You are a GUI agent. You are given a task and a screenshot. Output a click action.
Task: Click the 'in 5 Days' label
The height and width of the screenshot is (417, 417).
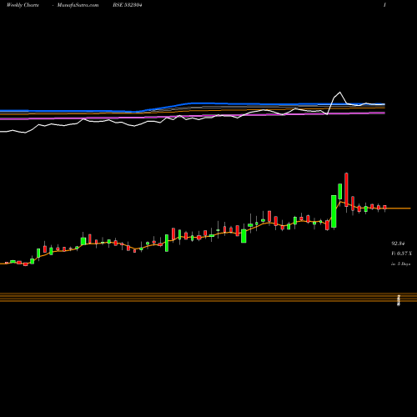click(x=400, y=264)
